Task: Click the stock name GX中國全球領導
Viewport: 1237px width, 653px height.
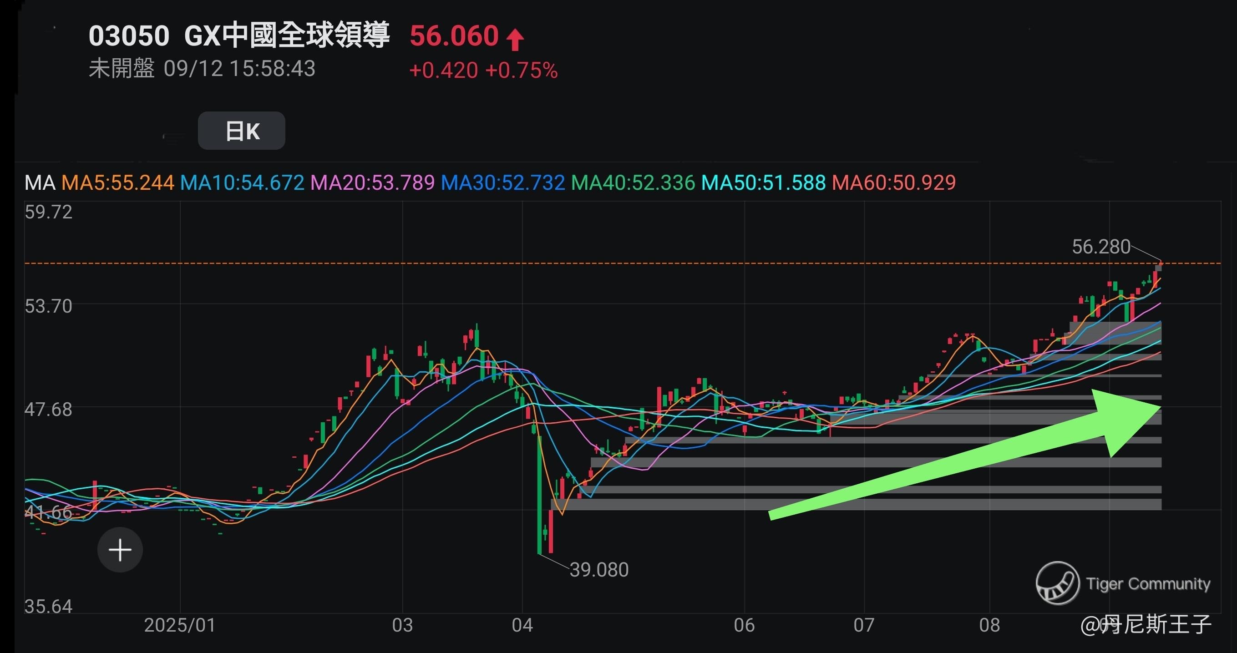Action: coord(287,35)
